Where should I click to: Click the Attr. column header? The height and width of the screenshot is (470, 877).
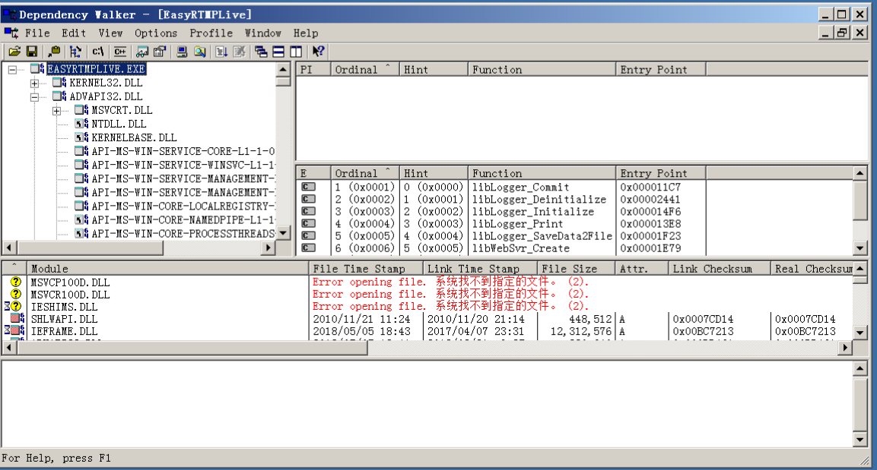point(641,269)
